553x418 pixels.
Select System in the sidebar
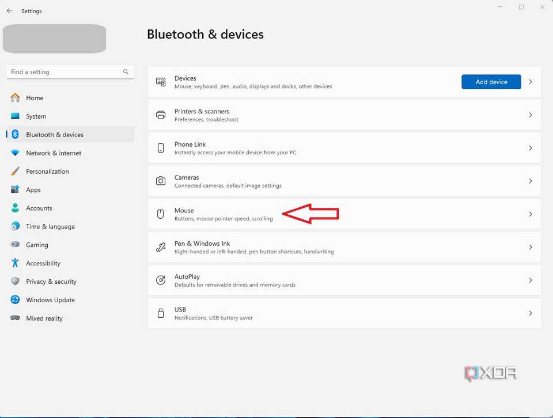click(x=70, y=116)
